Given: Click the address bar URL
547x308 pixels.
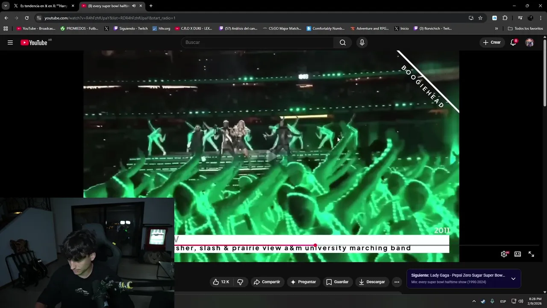Looking at the screenshot, I should tap(110, 18).
